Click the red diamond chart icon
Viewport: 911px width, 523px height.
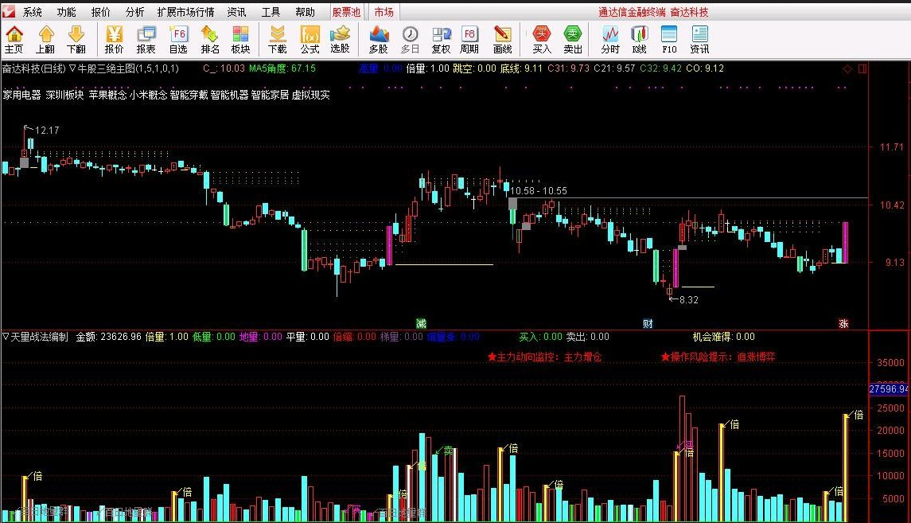(847, 69)
